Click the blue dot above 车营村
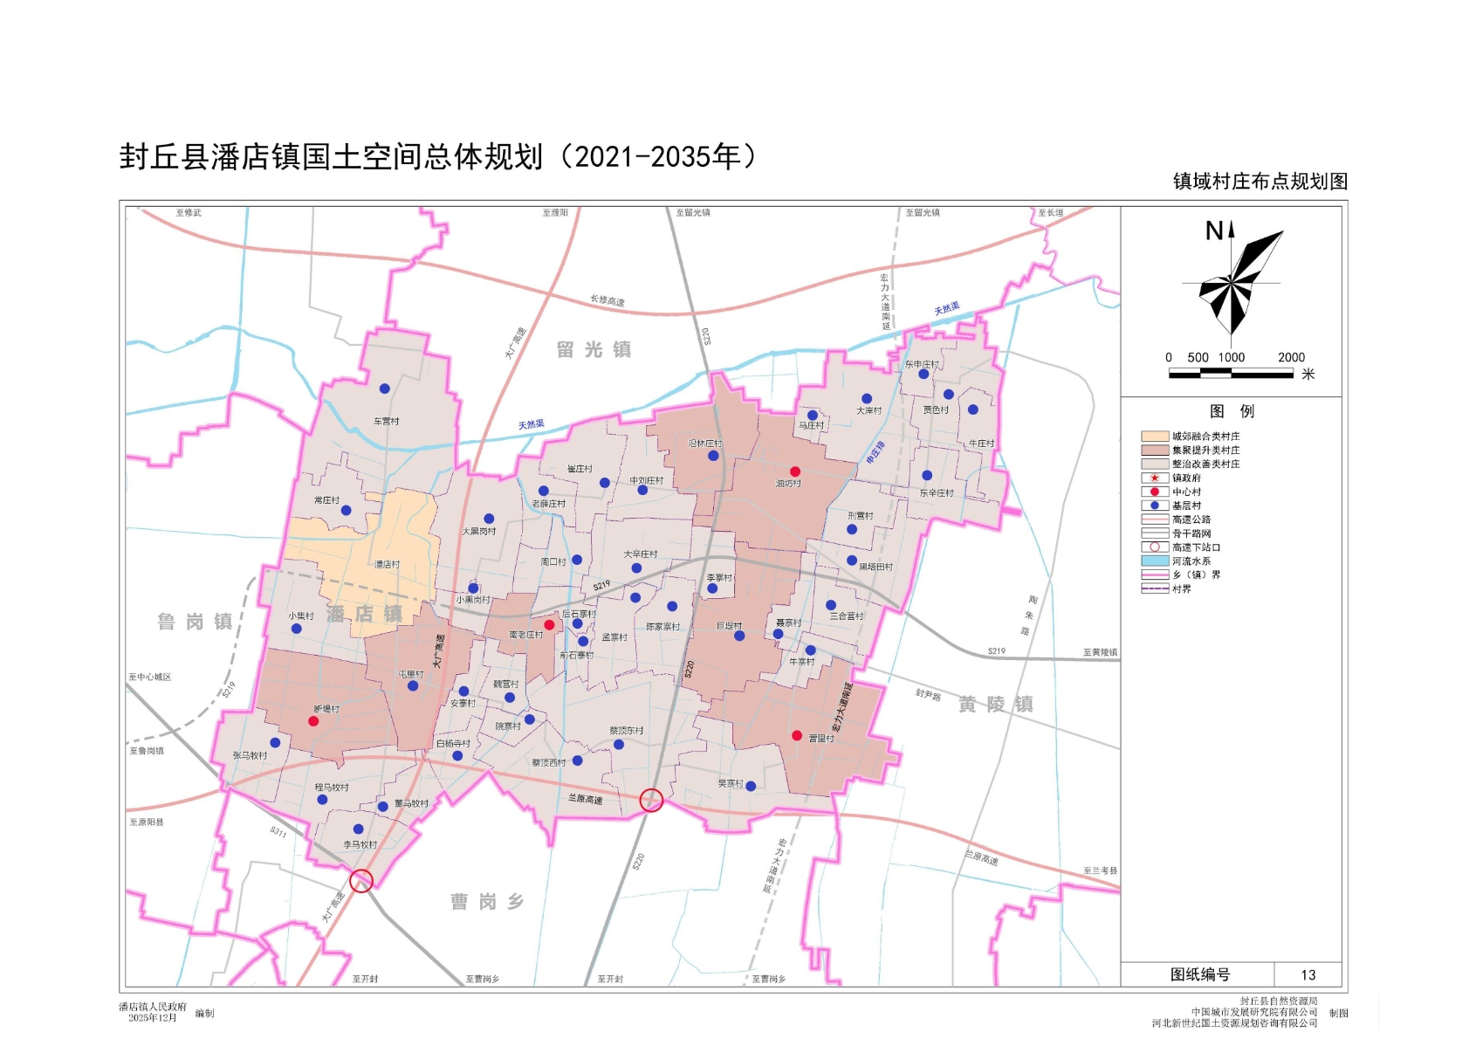This screenshot has width=1469, height=1039. coord(384,389)
